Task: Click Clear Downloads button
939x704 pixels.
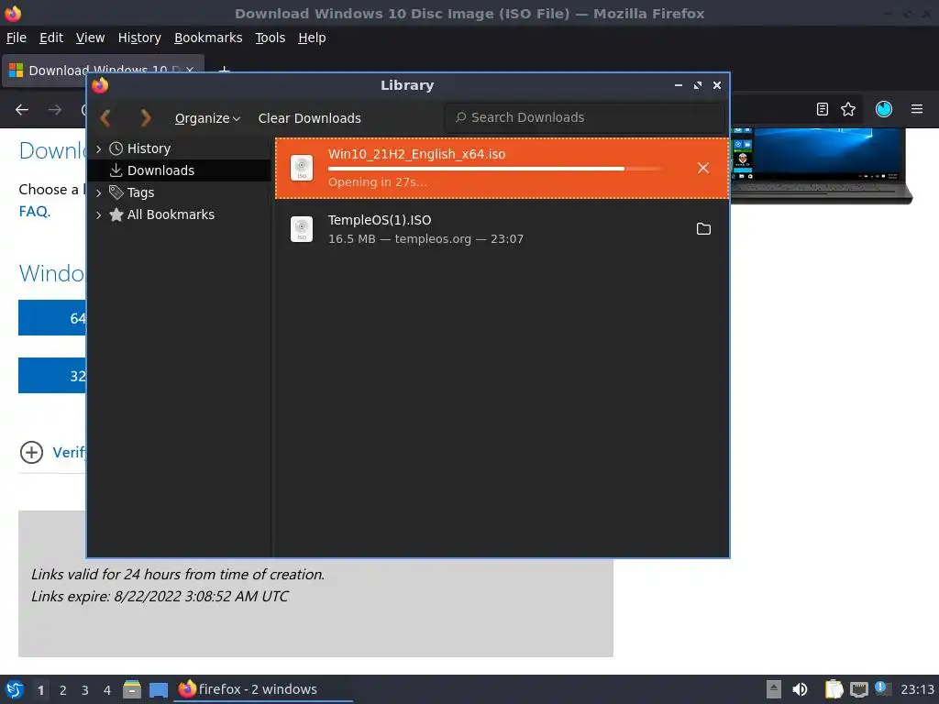Action: tap(309, 118)
